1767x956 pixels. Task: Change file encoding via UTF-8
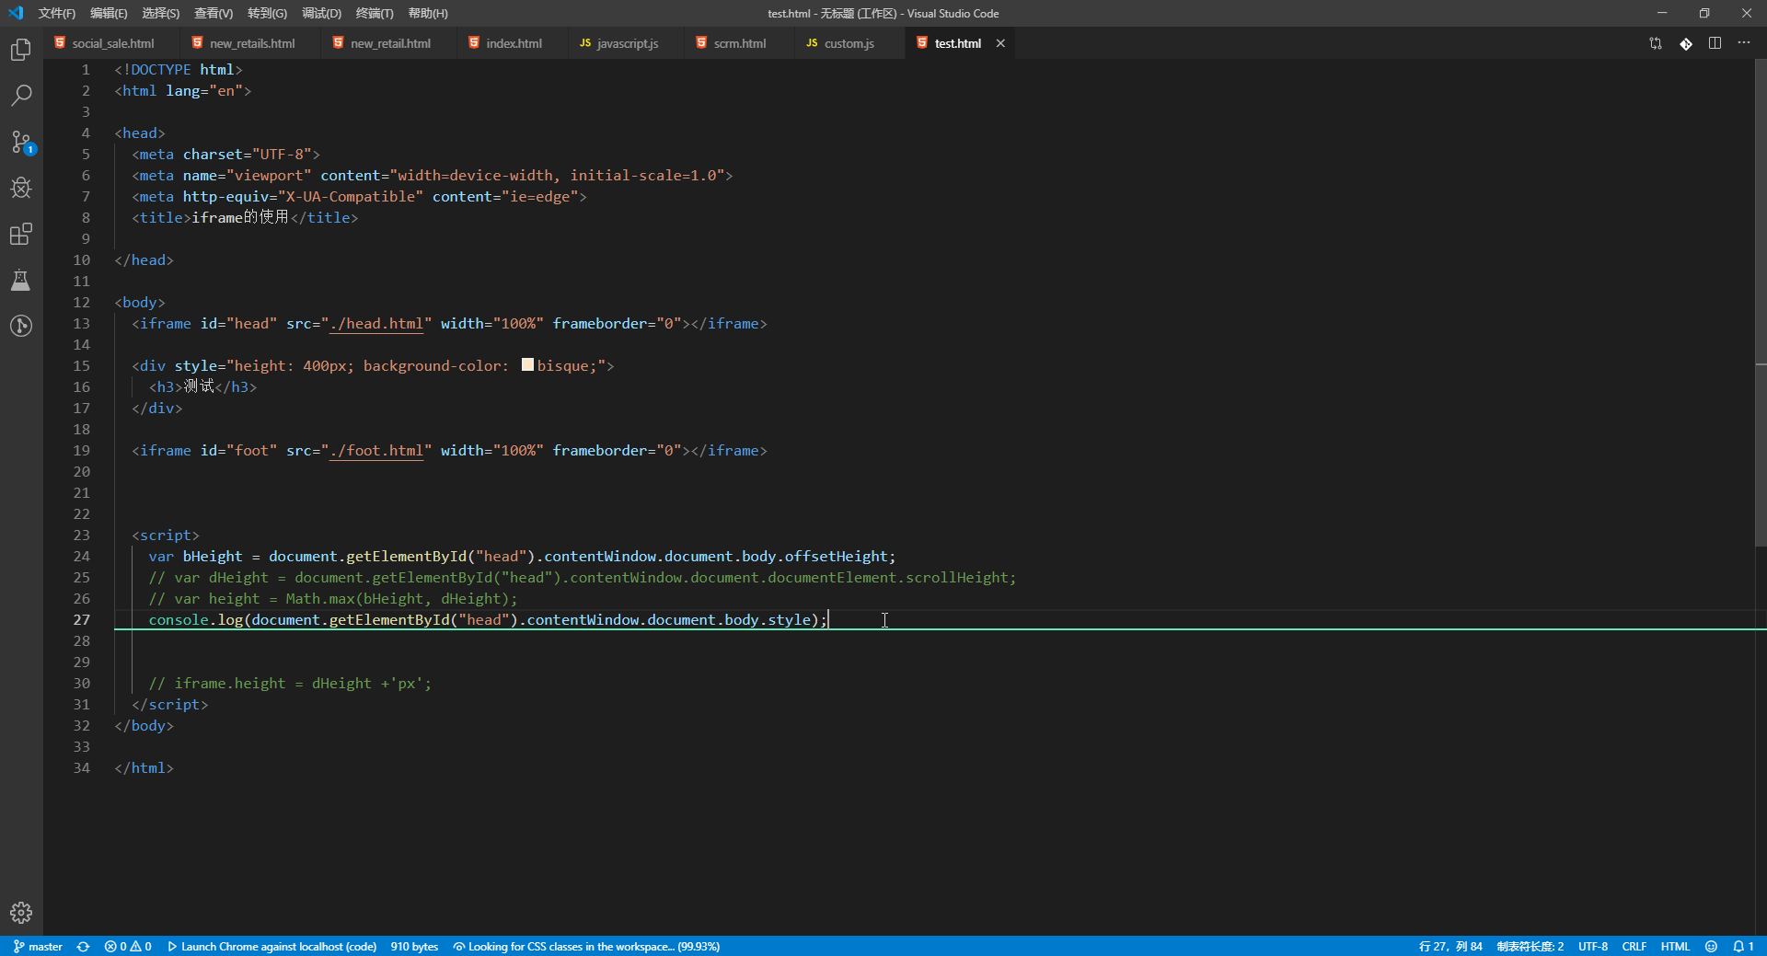coord(1593,946)
